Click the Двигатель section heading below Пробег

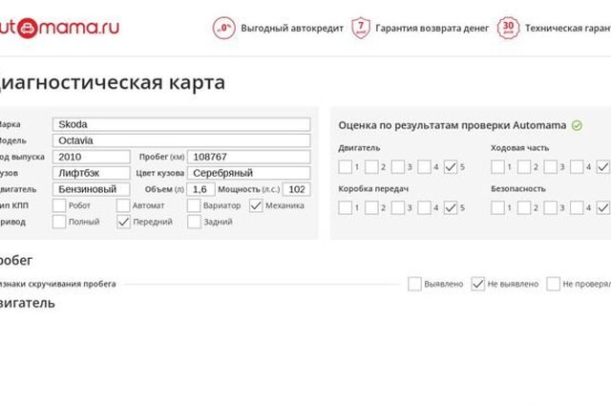[x=28, y=303]
